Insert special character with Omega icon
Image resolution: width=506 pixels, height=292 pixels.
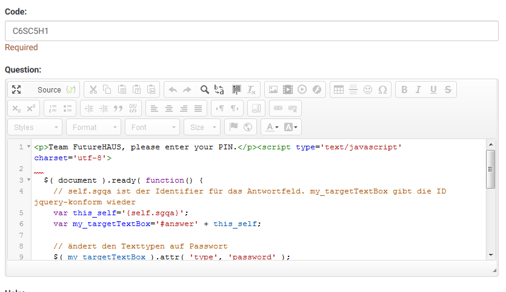(382, 89)
